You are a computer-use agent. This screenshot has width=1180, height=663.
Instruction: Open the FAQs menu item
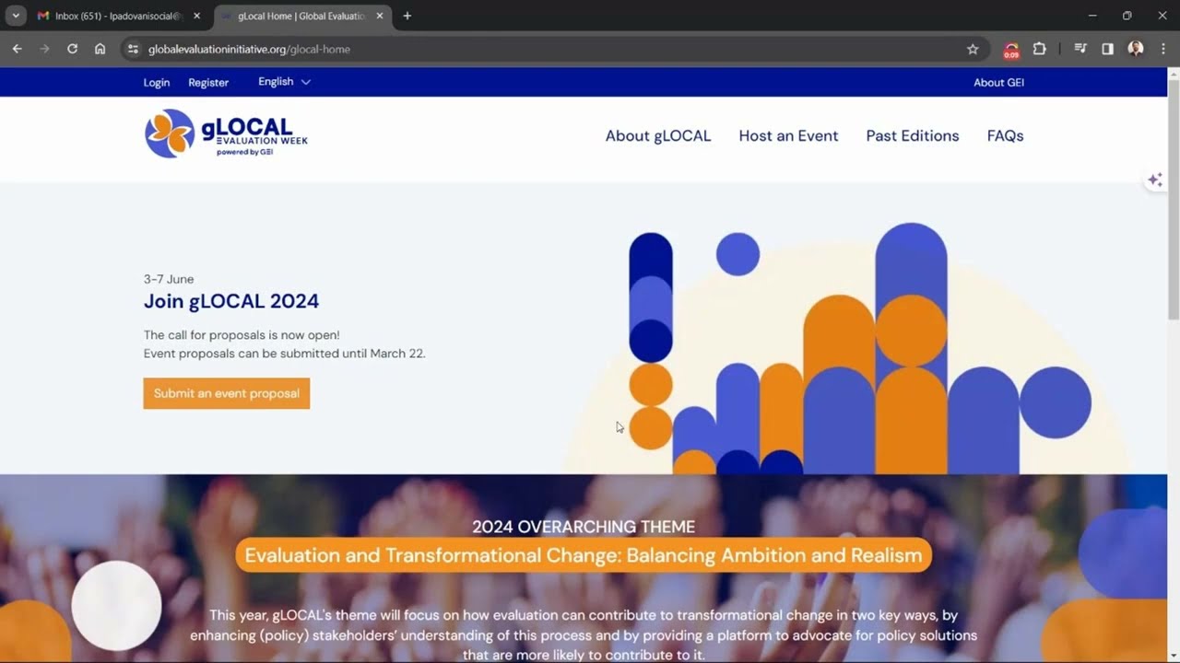point(1005,135)
